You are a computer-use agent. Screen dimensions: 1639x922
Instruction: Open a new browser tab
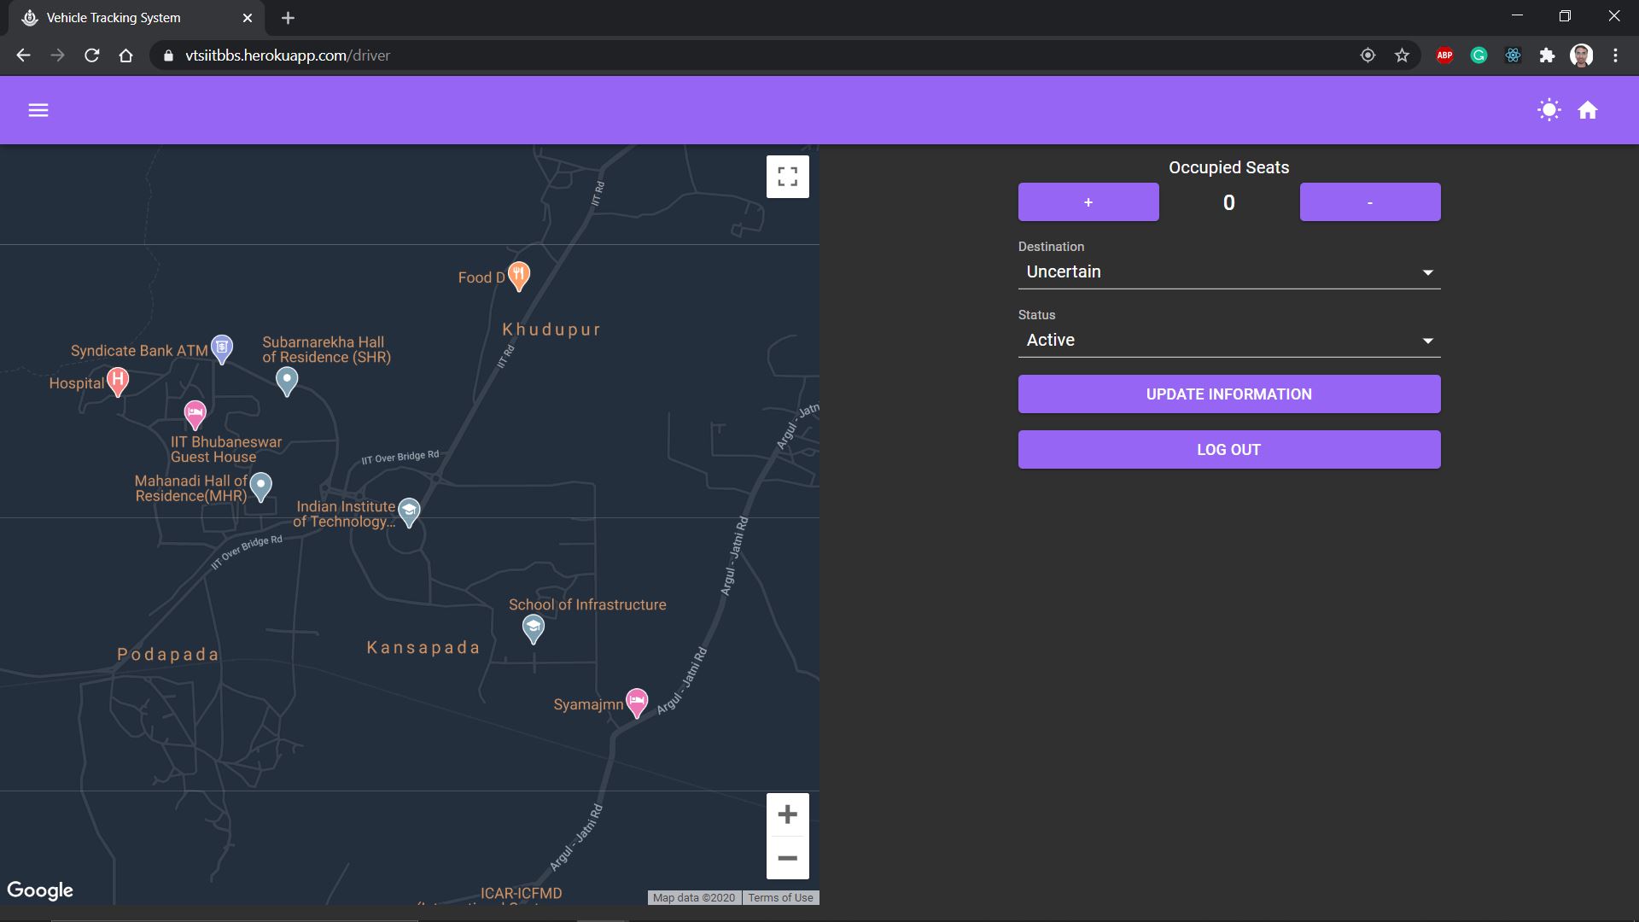tap(288, 18)
